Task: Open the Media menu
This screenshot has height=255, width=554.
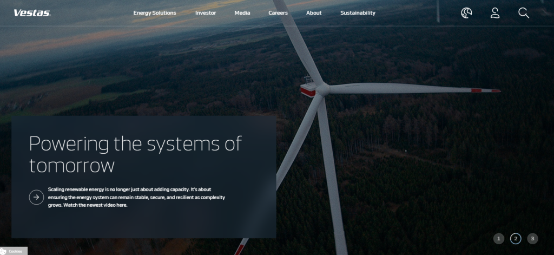Action: pos(242,13)
